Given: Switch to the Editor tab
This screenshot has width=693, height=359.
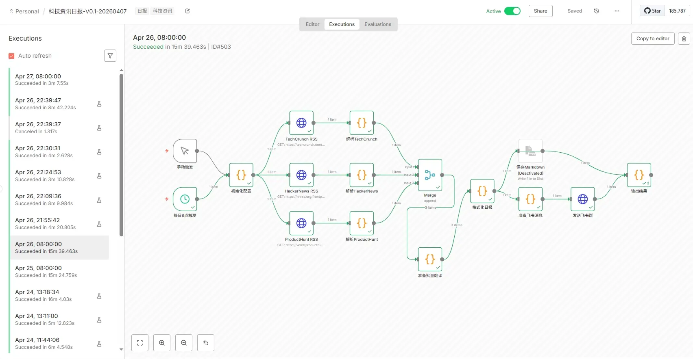Looking at the screenshot, I should (312, 24).
